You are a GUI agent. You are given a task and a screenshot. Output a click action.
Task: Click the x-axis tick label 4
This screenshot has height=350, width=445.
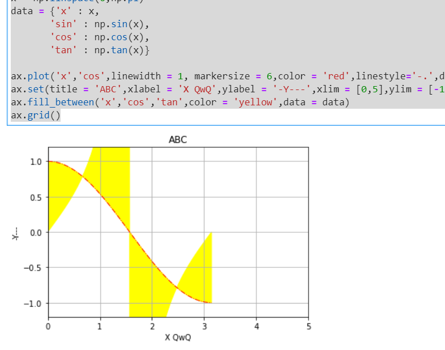[256, 326]
